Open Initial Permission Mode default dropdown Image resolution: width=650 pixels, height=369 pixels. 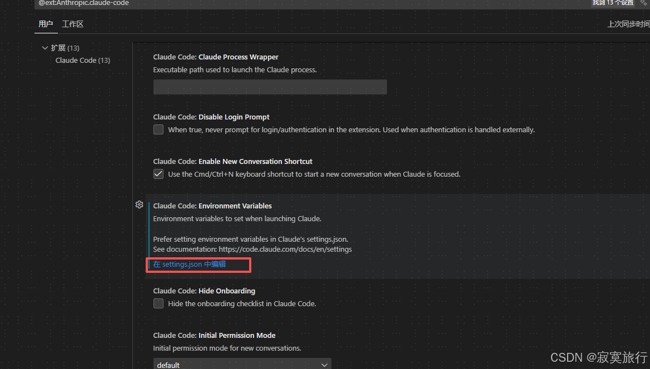(x=242, y=364)
